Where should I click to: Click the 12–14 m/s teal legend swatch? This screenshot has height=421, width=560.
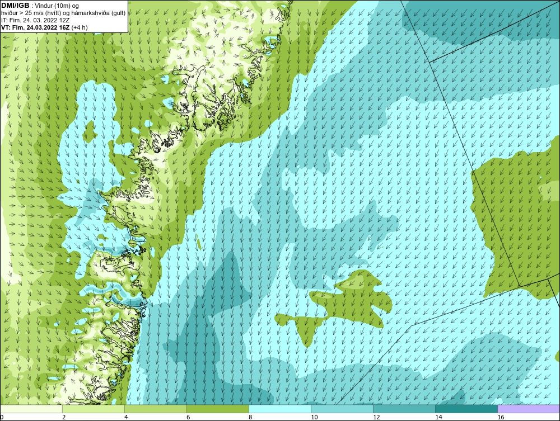(404, 409)
